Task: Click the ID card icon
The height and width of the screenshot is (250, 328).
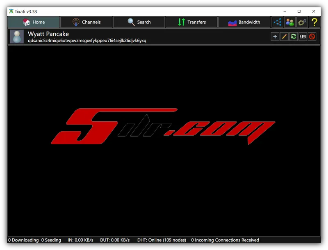Action: (x=303, y=36)
